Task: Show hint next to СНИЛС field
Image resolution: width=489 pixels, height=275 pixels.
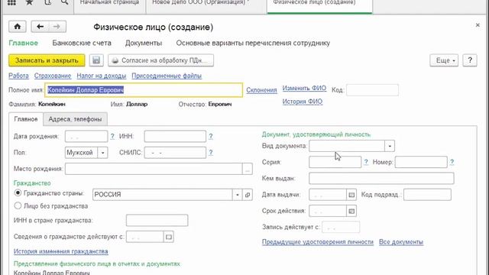Action: click(x=211, y=153)
